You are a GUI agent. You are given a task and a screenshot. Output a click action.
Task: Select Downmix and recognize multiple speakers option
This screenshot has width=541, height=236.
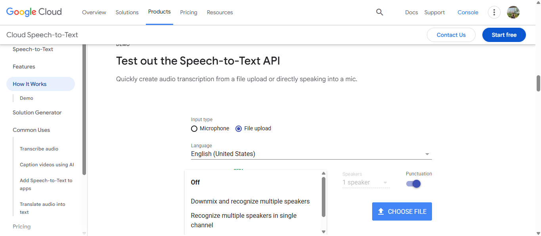click(x=250, y=201)
